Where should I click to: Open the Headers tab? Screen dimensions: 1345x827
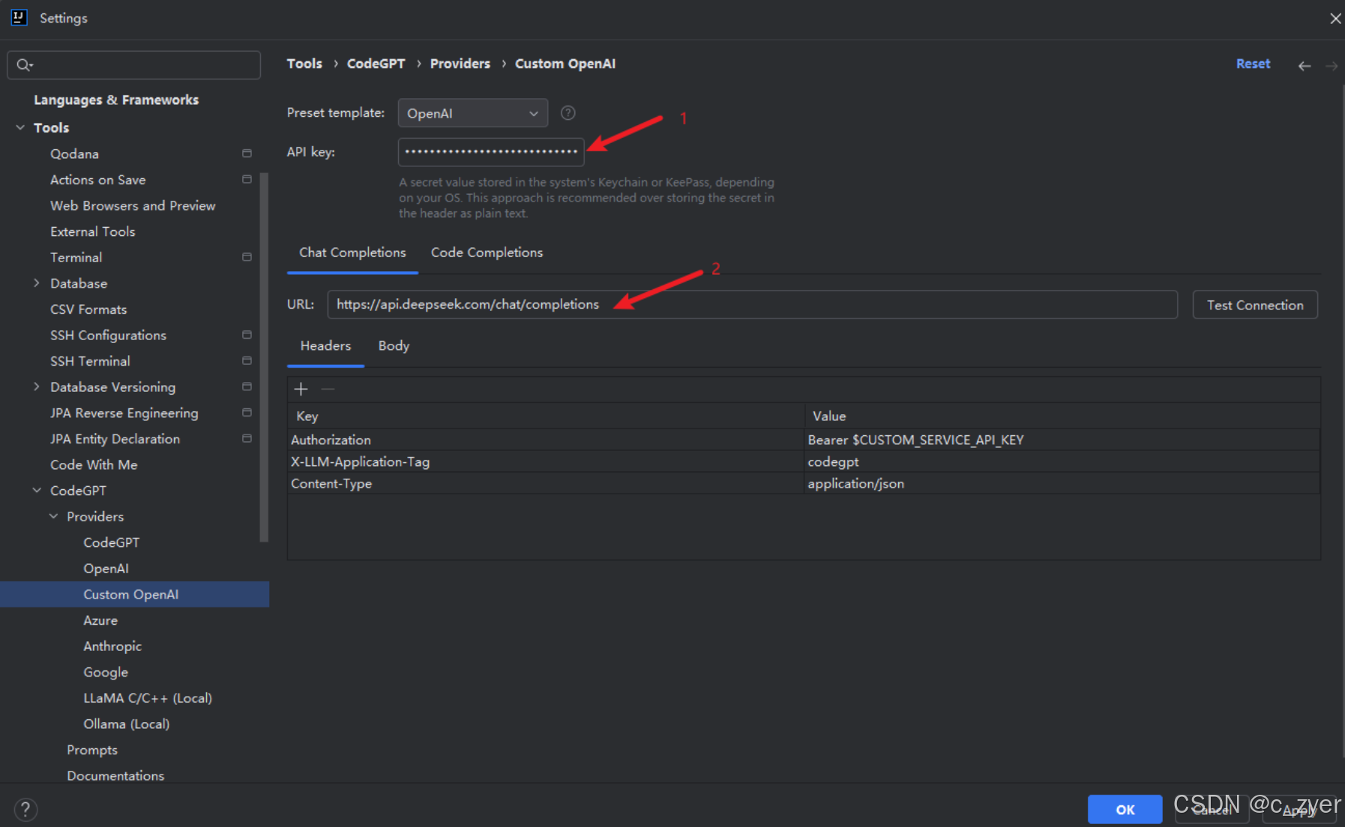pyautogui.click(x=325, y=345)
